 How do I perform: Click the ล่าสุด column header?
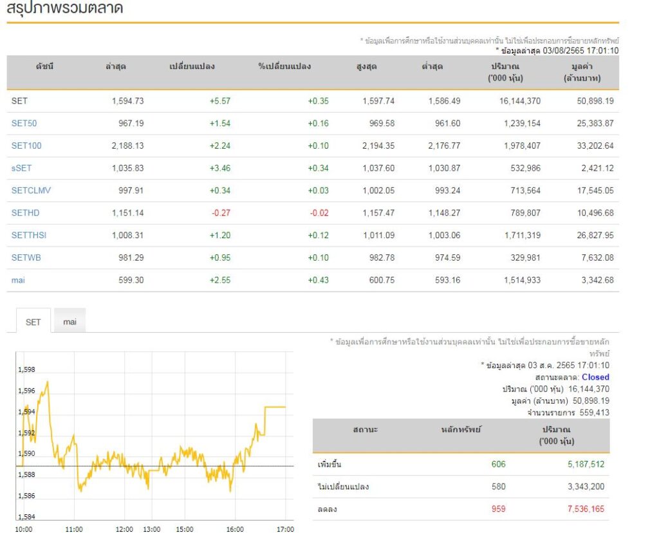(115, 66)
